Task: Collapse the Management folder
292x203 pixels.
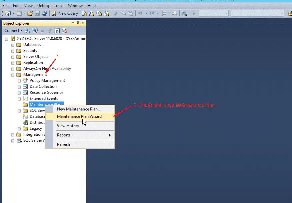Action: click(13, 75)
